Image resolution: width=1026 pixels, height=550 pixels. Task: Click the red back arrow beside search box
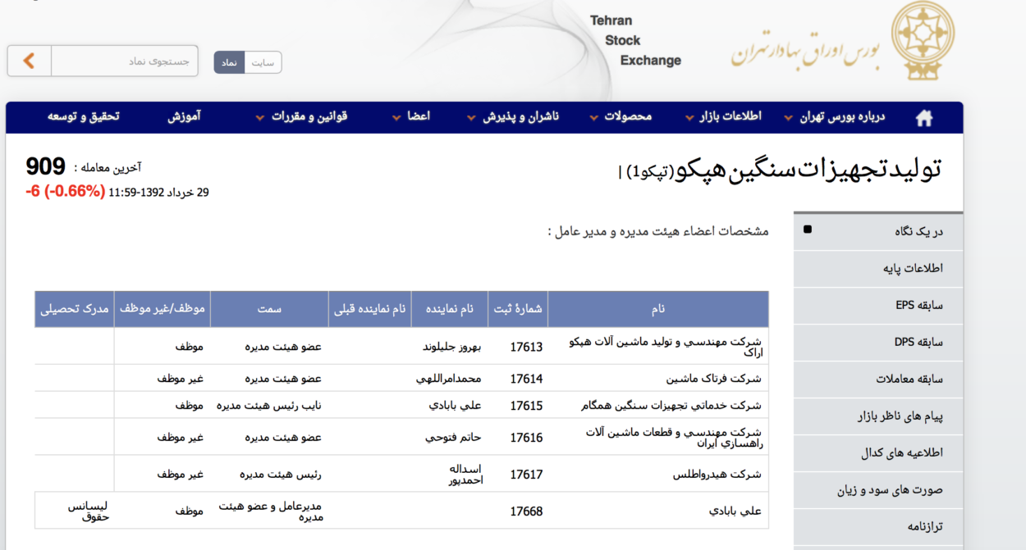point(28,61)
